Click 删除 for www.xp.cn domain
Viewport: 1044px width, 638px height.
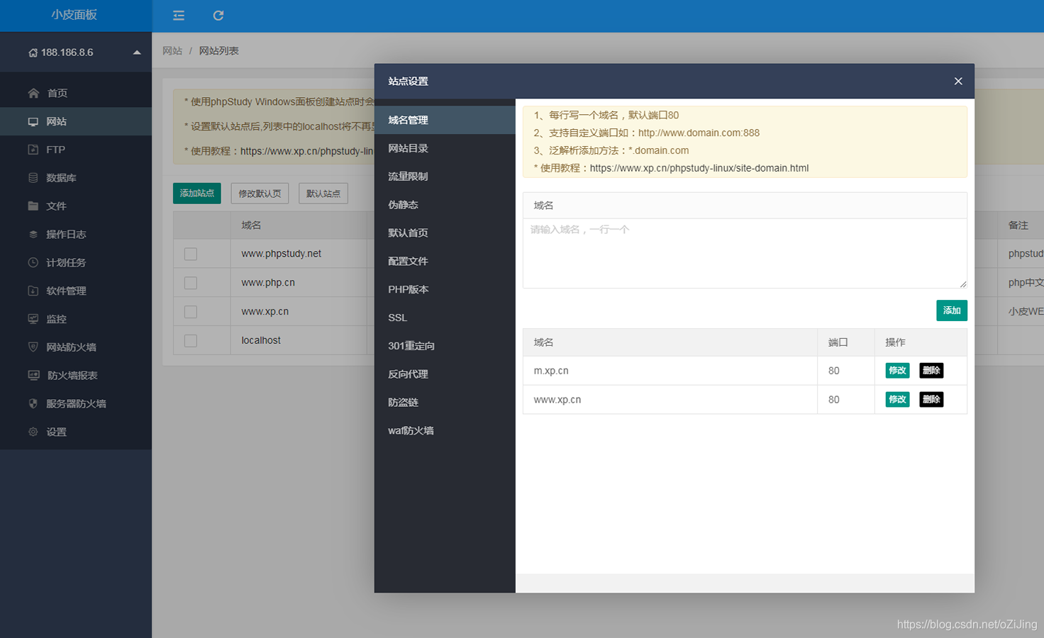[x=931, y=400]
